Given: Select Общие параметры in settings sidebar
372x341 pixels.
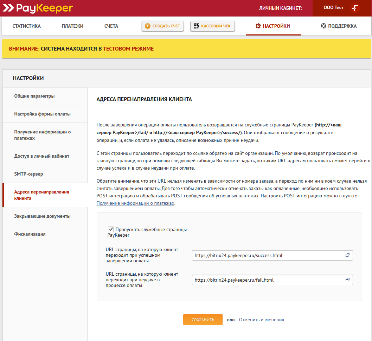Looking at the screenshot, I should pos(34,96).
